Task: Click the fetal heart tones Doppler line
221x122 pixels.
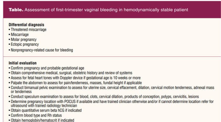Action: [x=75, y=78]
